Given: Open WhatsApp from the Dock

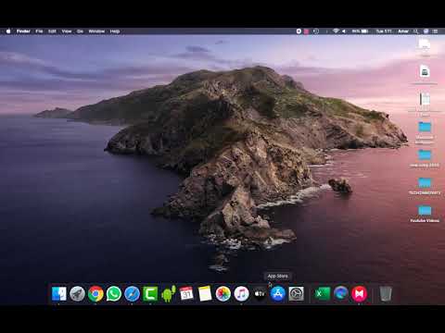Looking at the screenshot, I should 114,293.
